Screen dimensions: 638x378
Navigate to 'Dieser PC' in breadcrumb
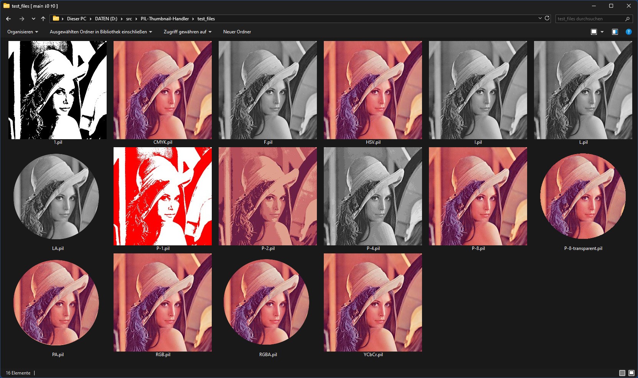pos(77,19)
